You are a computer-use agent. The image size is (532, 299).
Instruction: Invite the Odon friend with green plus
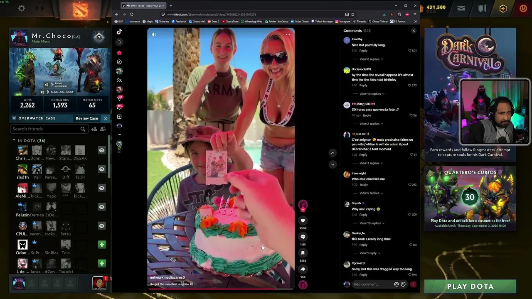click(101, 245)
